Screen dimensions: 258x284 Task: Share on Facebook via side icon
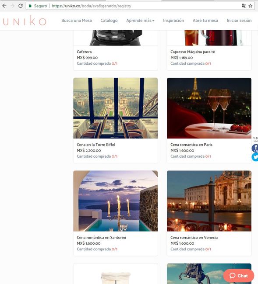tap(255, 148)
